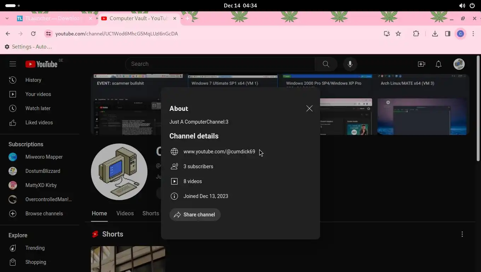481x272 pixels.
Task: Open the MattyXD Kirby subscription
Action: pyautogui.click(x=40, y=185)
